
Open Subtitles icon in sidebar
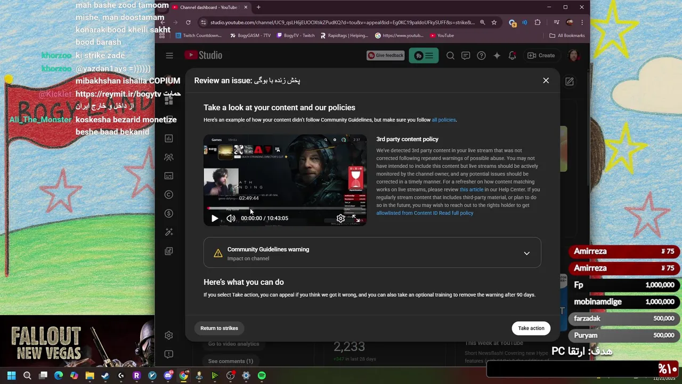click(x=169, y=176)
